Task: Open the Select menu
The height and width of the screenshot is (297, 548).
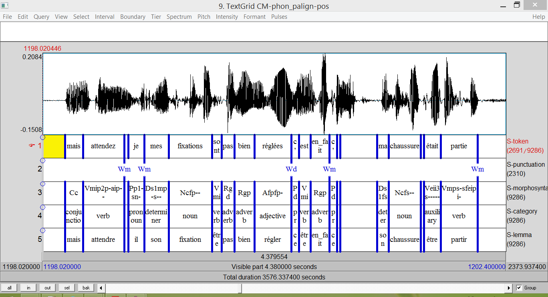Action: [81, 17]
